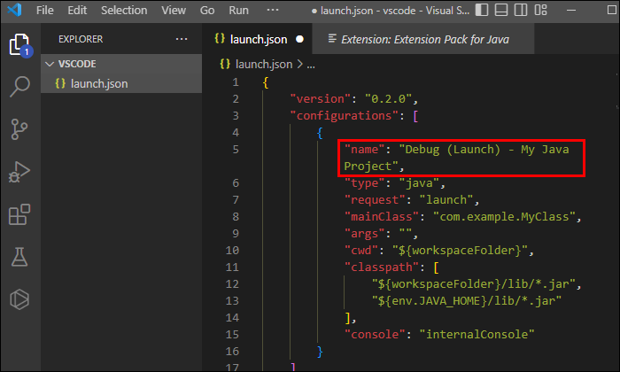Open the bottom activity bar hexagon icon
The image size is (620, 372).
(x=19, y=298)
